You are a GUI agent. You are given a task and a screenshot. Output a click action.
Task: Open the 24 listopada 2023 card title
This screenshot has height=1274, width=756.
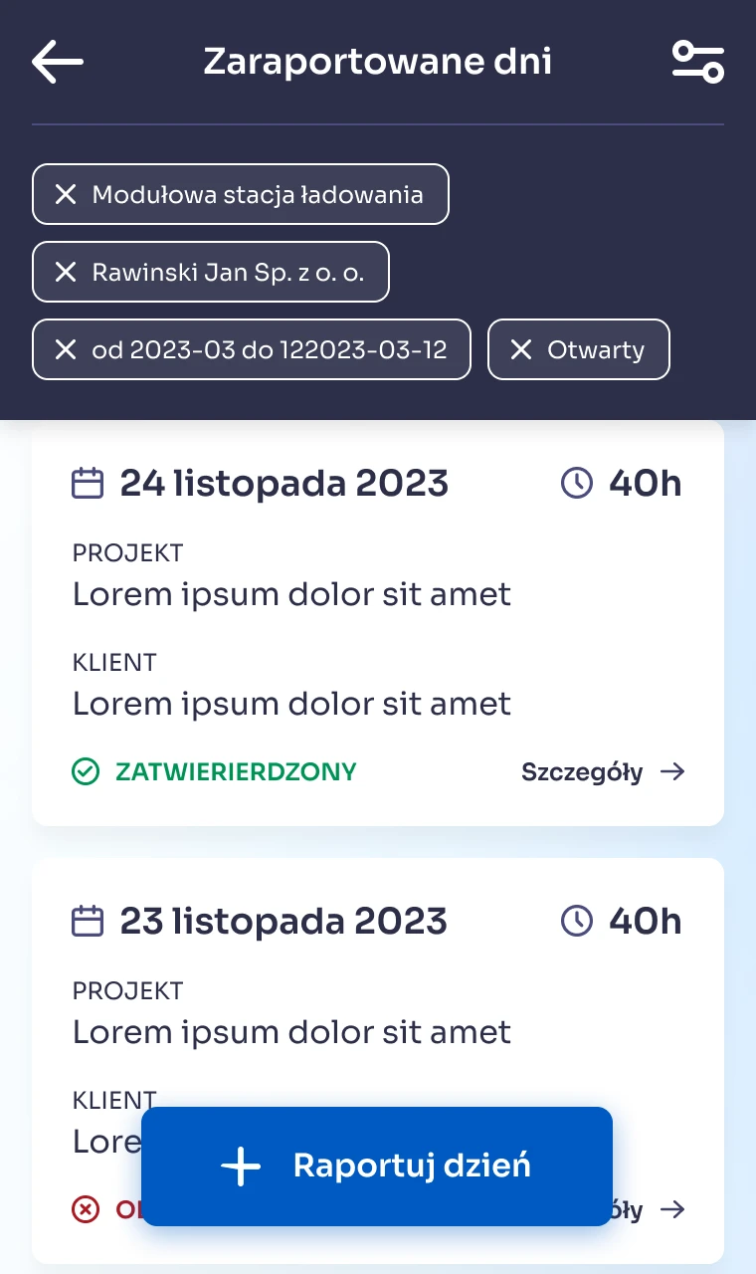tap(284, 484)
